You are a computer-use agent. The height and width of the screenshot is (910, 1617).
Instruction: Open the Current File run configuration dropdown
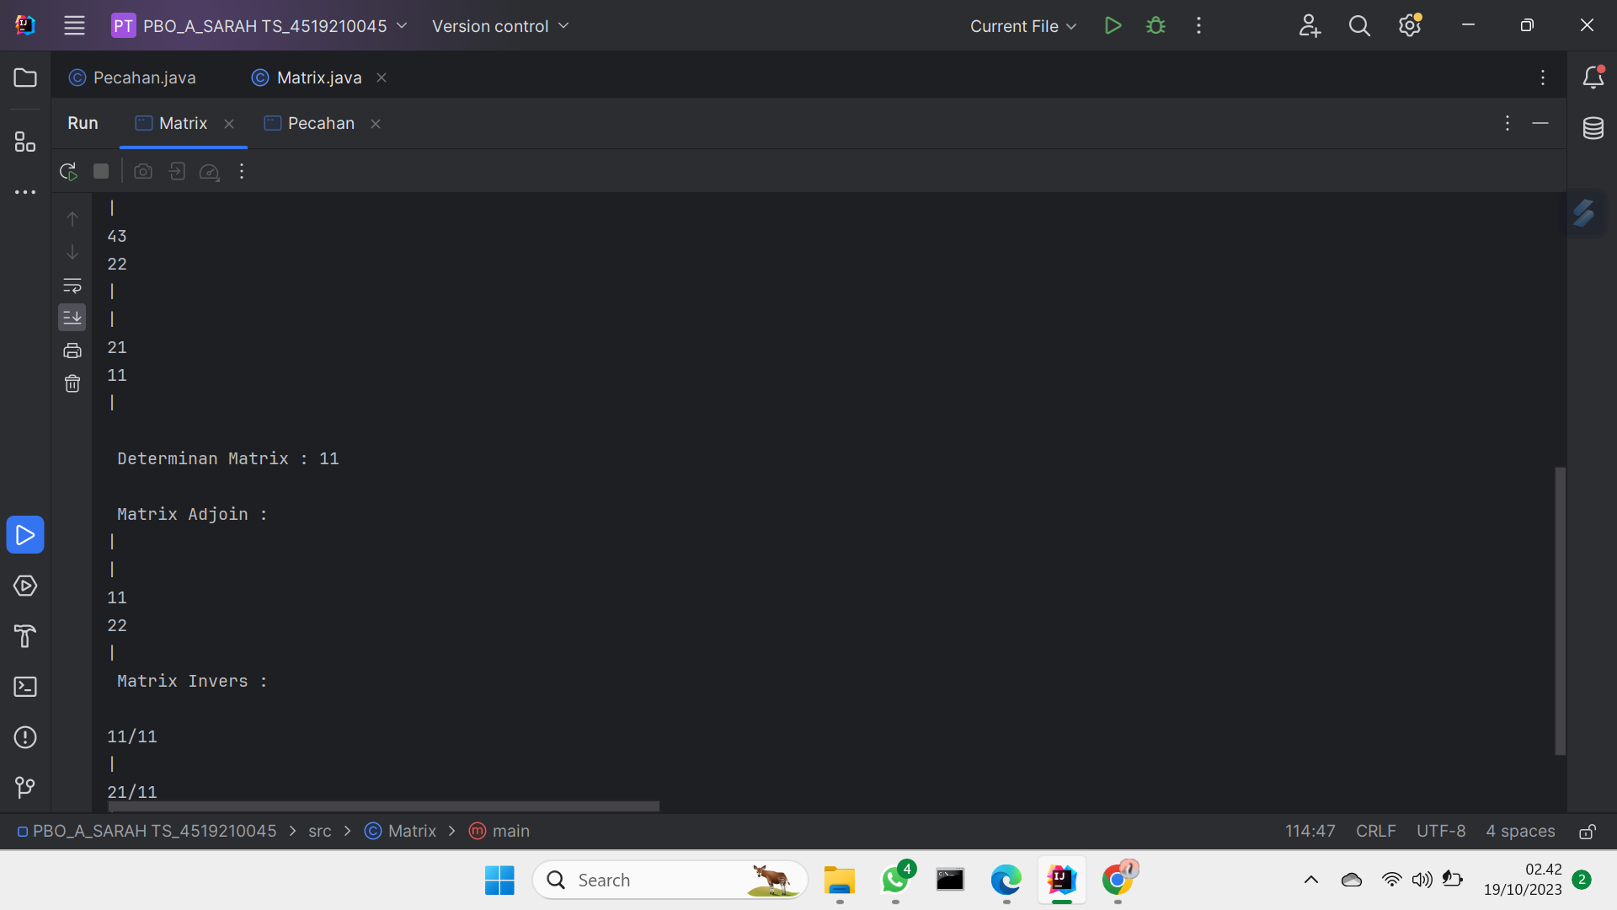1022,26
